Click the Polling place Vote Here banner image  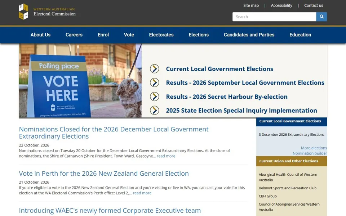pyautogui.click(x=80, y=81)
